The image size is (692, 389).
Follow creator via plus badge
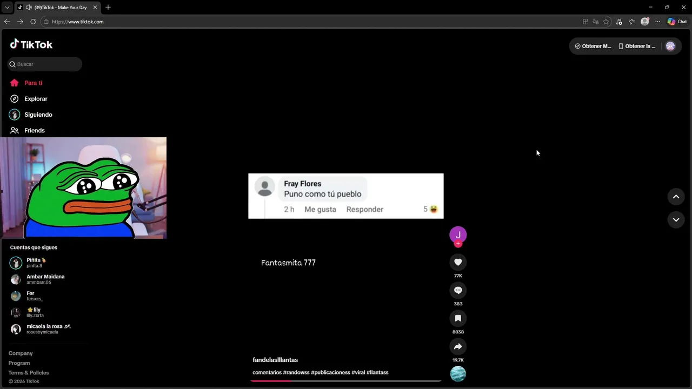[458, 244]
